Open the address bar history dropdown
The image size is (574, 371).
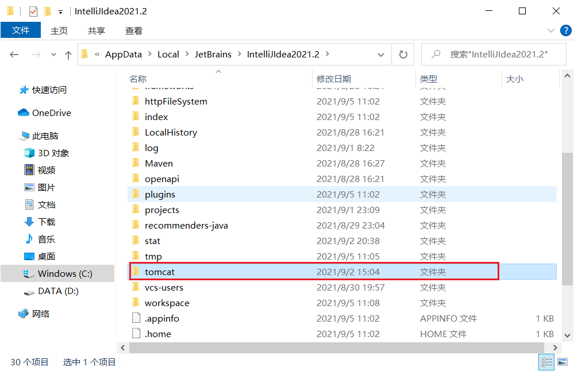(381, 55)
